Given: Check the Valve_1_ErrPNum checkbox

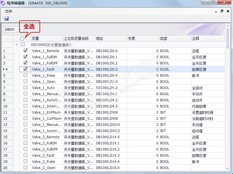Looking at the screenshot, I should pos(25,112).
